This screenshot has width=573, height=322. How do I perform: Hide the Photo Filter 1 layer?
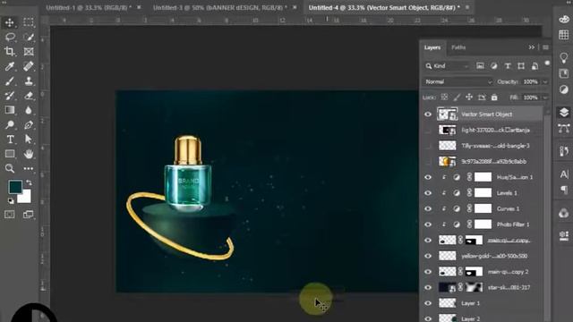428,225
